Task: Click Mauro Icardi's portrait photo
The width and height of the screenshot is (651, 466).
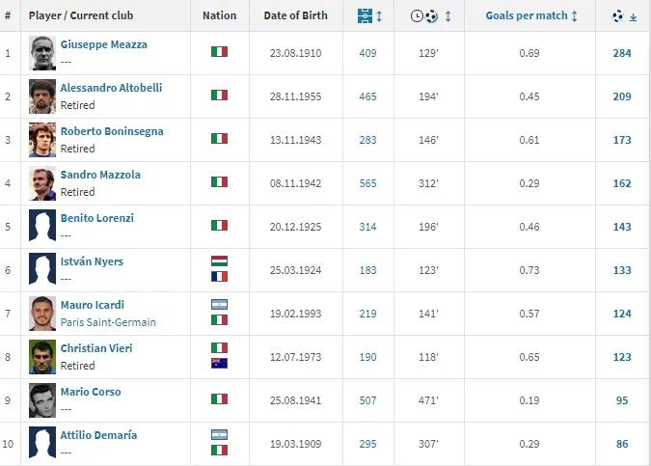Action: click(x=42, y=313)
